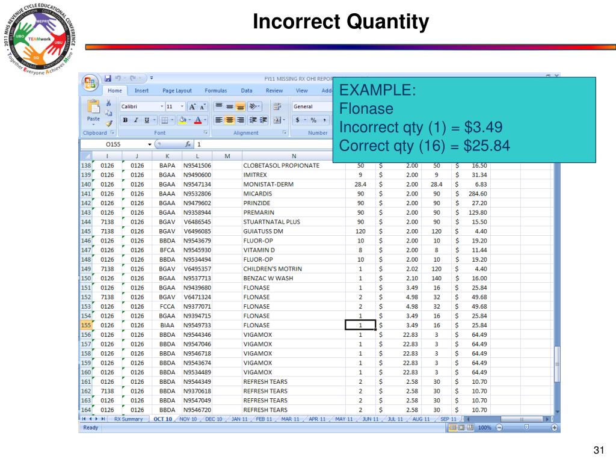616x462 pixels.
Task: Open the Calibri font name dropdown
Action: (161, 106)
